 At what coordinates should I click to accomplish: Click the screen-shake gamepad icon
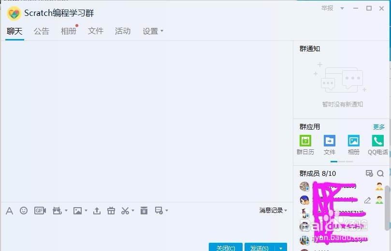click(57, 211)
